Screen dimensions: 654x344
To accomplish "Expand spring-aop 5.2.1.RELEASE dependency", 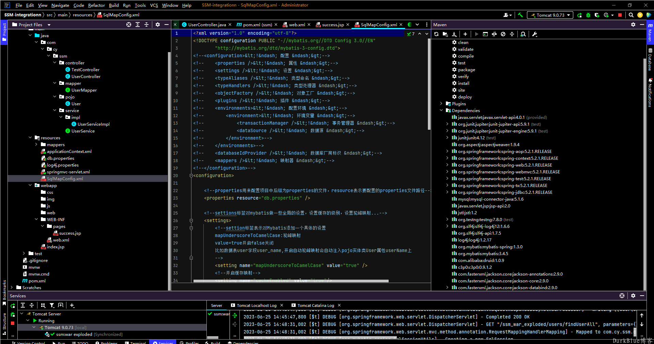I will tap(448, 151).
